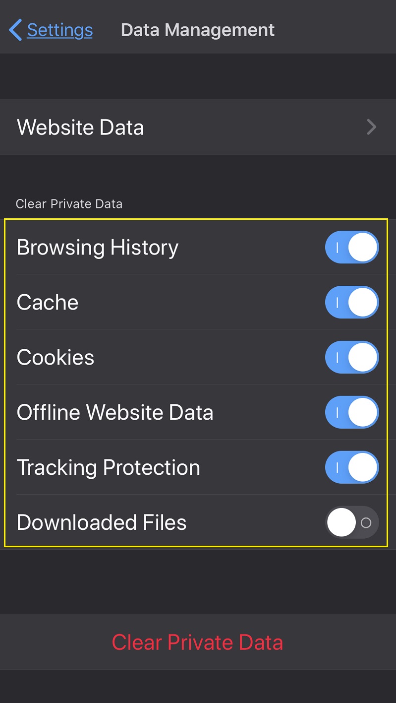The width and height of the screenshot is (396, 703).
Task: Disable the Tracking Protection switch
Action: coord(352,467)
